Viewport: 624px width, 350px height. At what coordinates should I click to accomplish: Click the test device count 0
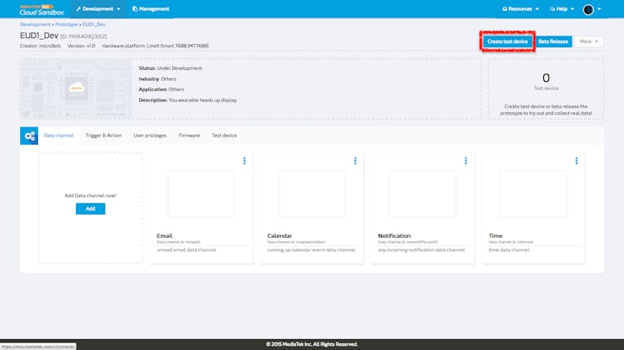[546, 78]
